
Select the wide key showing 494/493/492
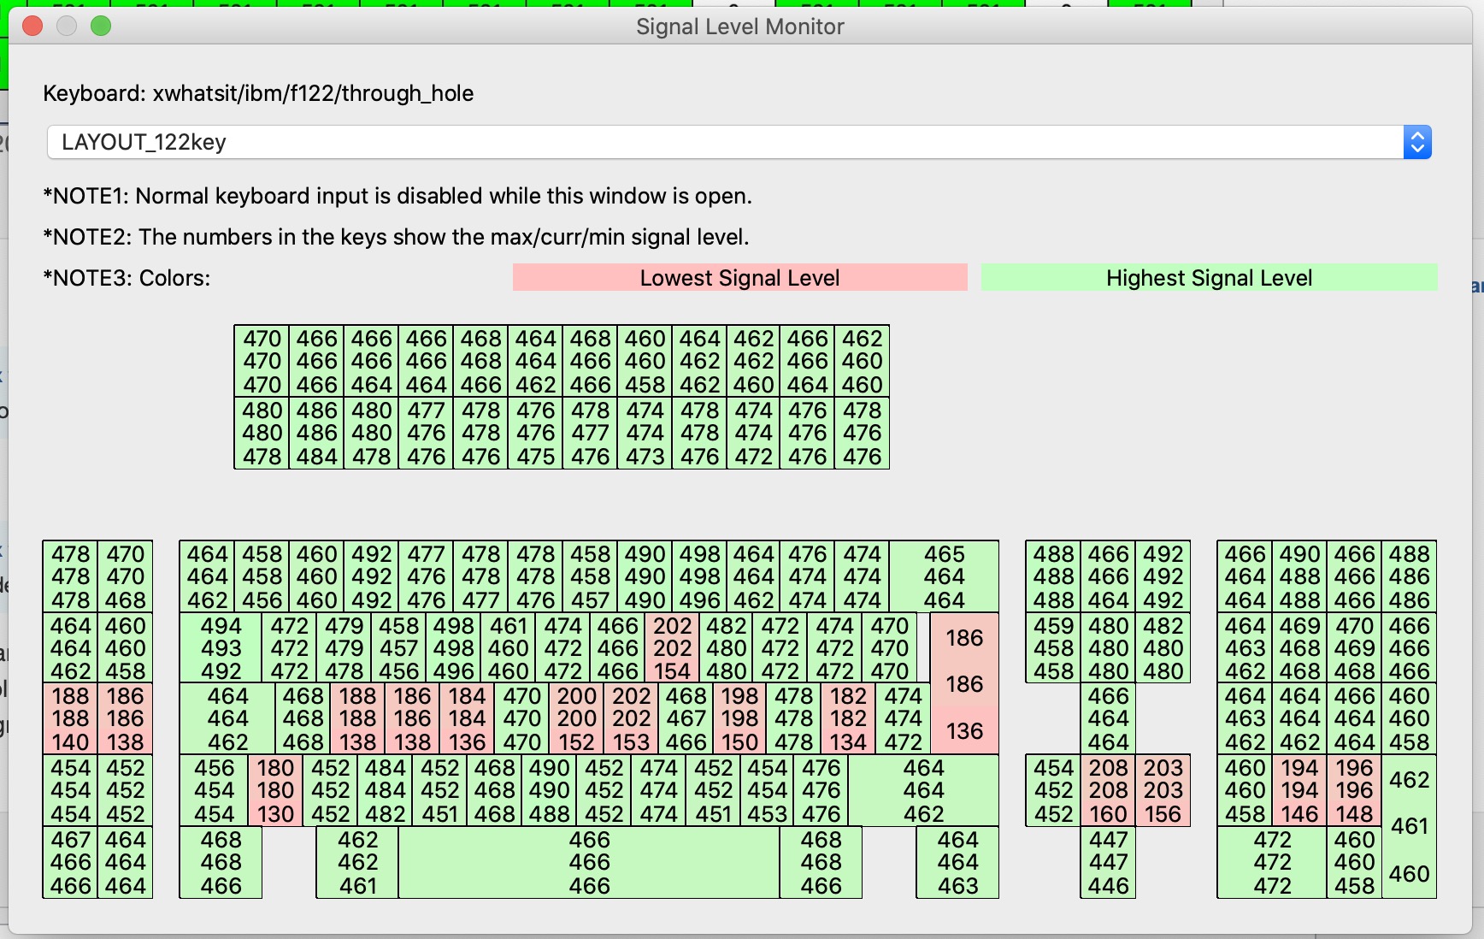(221, 648)
